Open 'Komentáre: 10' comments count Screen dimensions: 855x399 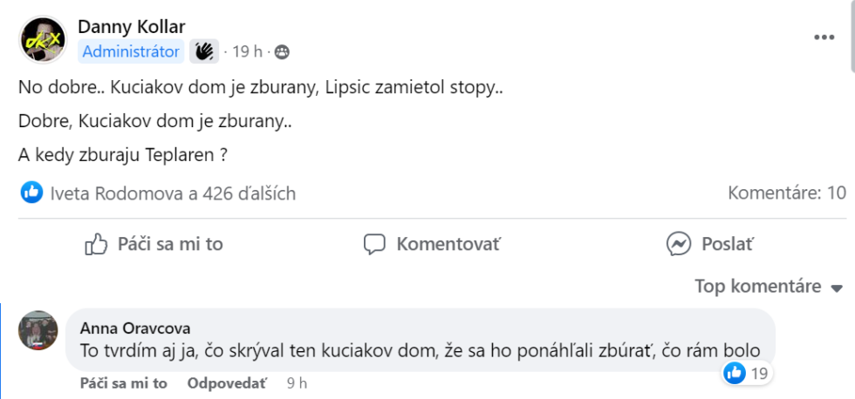(x=787, y=193)
